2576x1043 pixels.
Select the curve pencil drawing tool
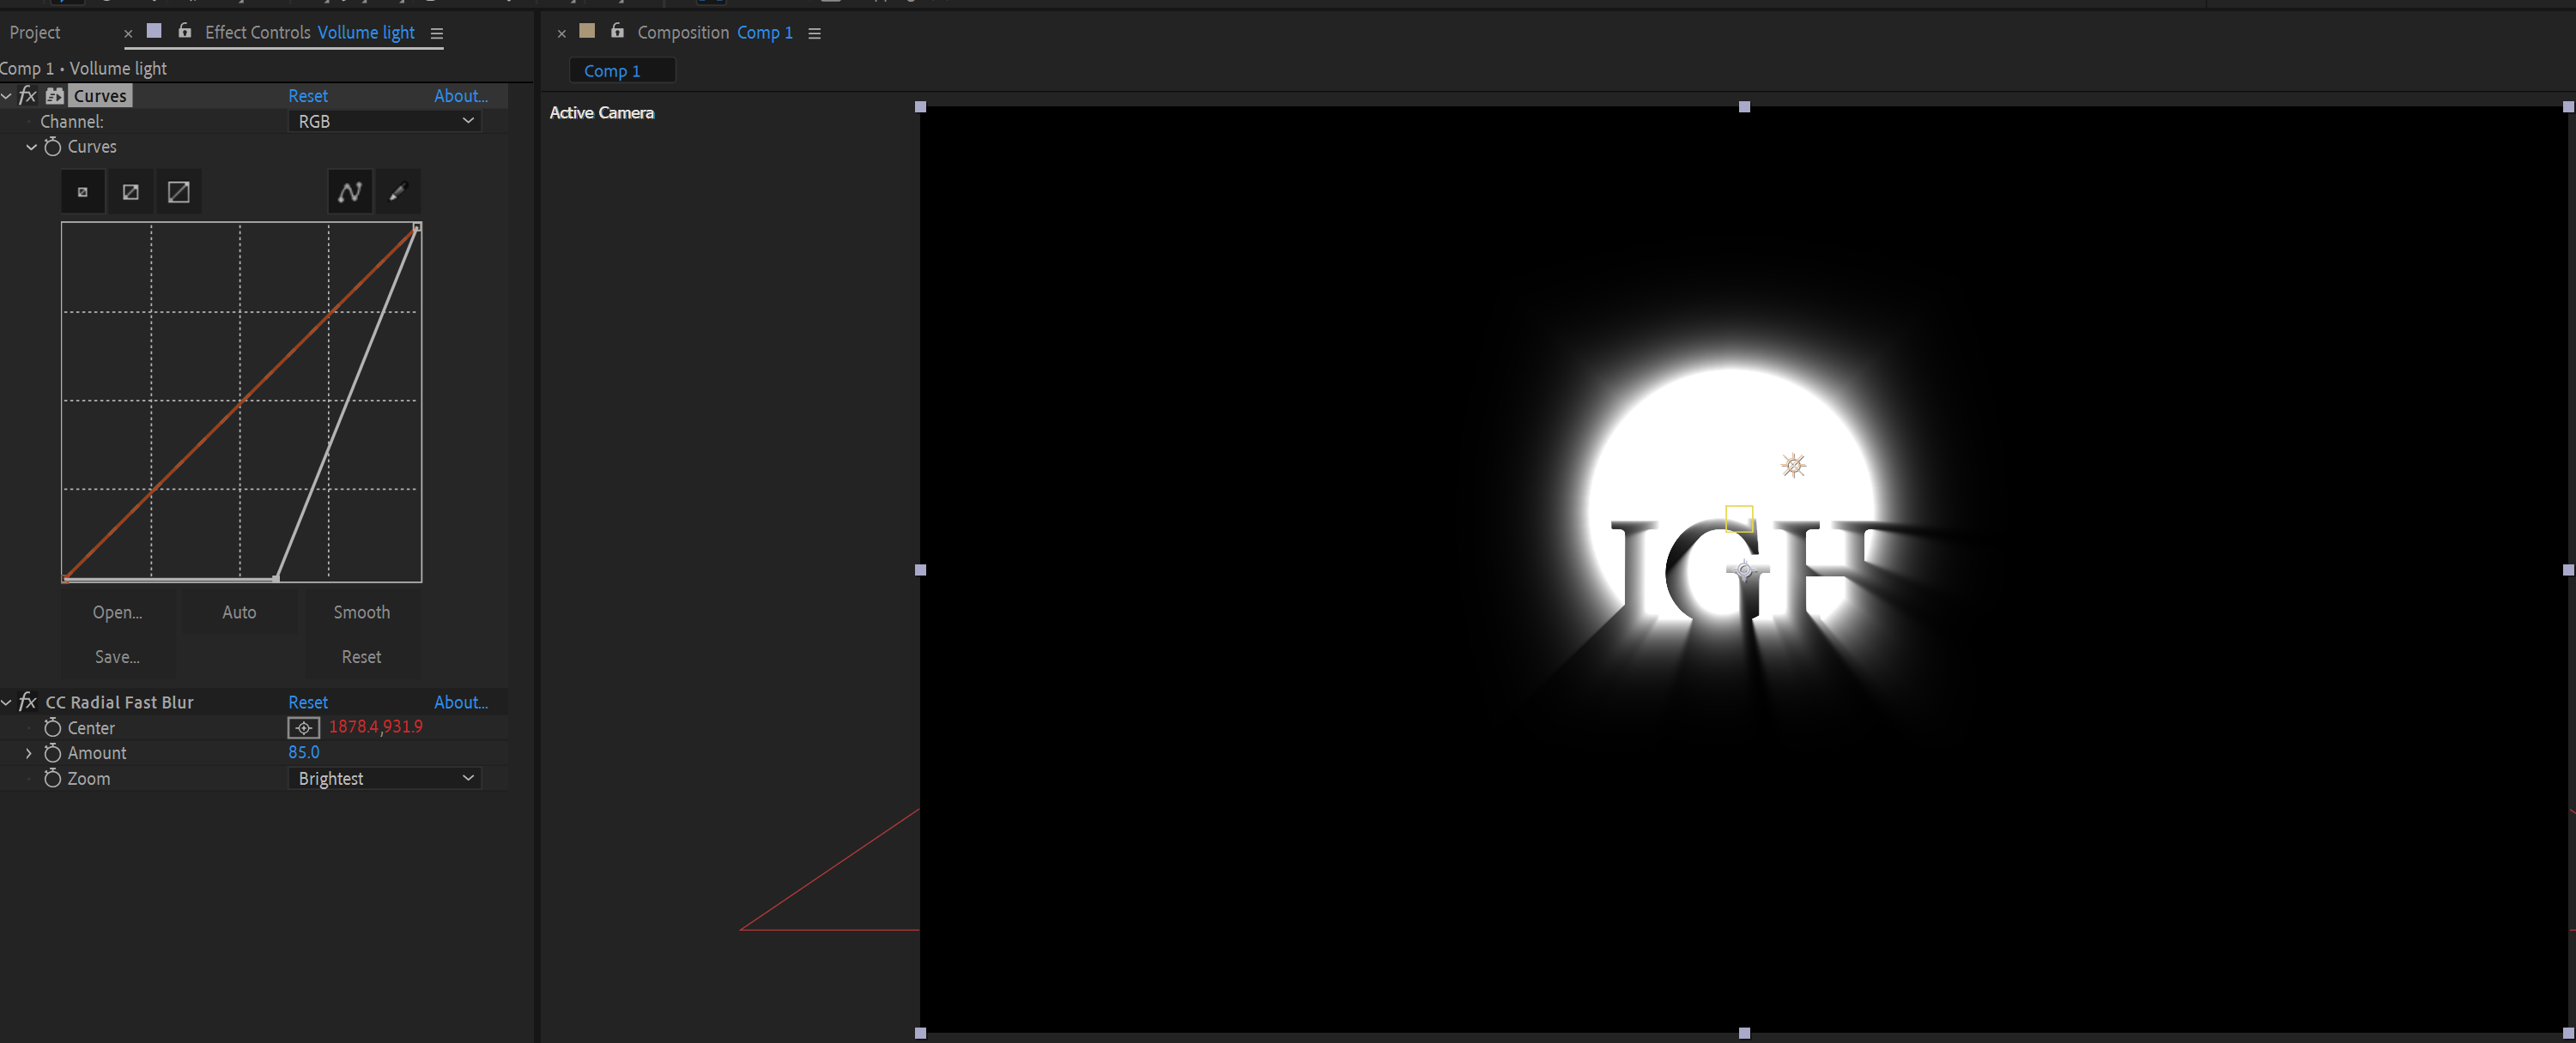point(399,190)
